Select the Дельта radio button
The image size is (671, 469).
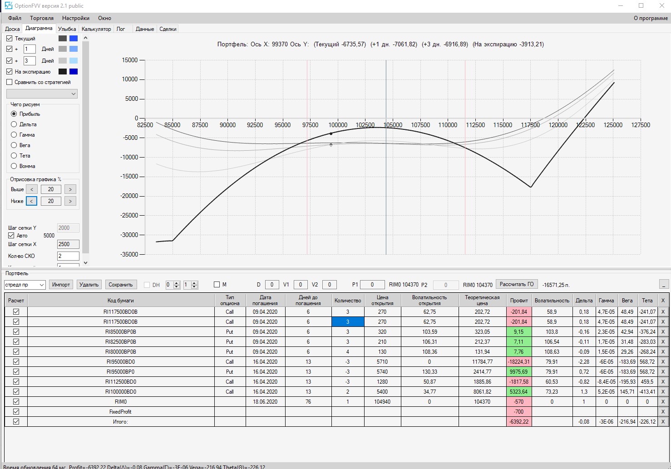click(14, 124)
